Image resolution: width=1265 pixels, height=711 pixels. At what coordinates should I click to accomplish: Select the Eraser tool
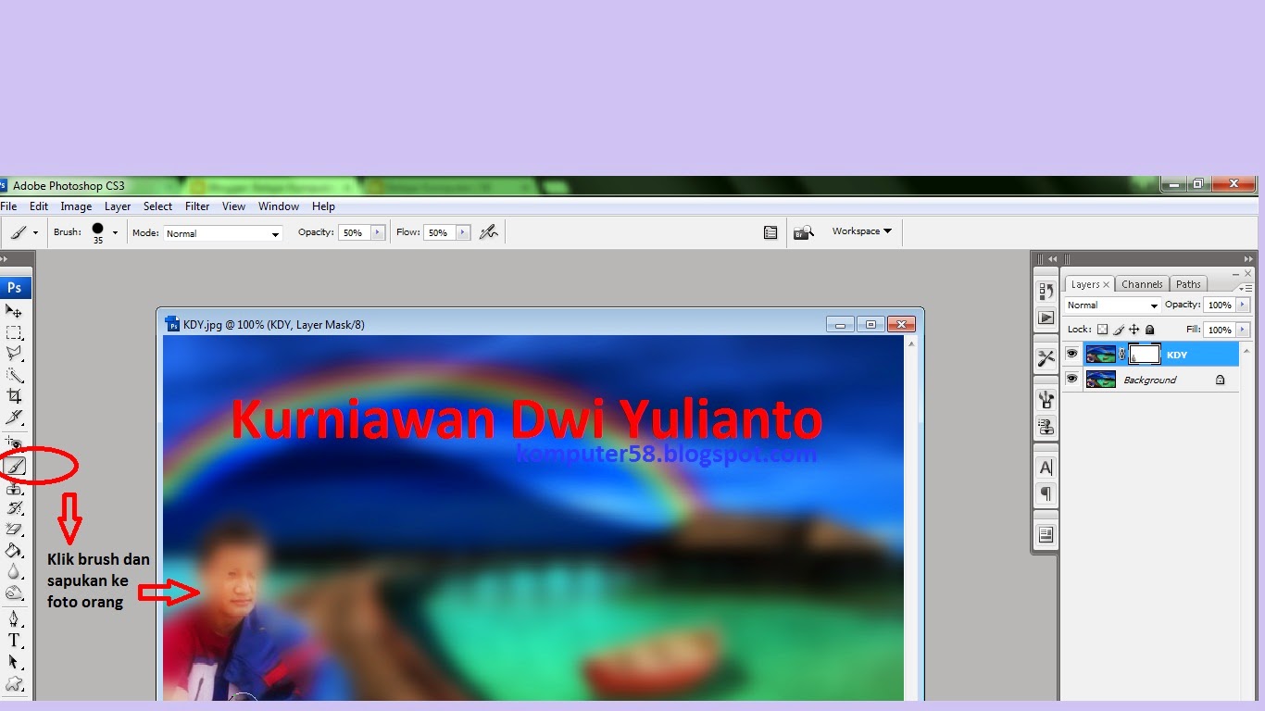[x=16, y=530]
